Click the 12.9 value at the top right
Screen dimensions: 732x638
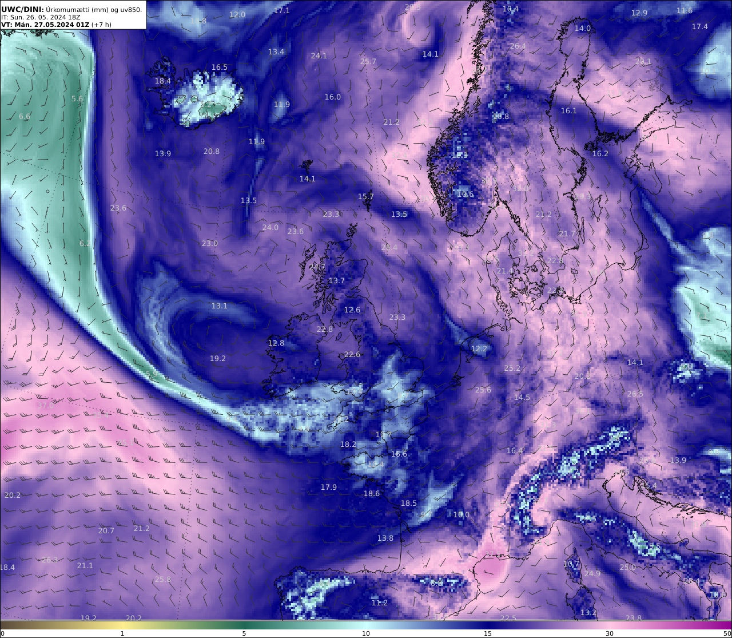pyautogui.click(x=639, y=13)
